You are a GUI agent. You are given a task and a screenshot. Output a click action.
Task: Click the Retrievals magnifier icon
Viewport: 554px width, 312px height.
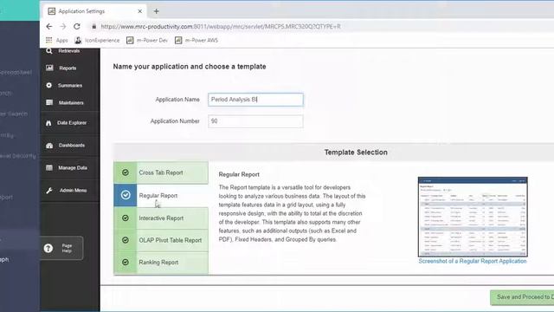[x=49, y=51]
